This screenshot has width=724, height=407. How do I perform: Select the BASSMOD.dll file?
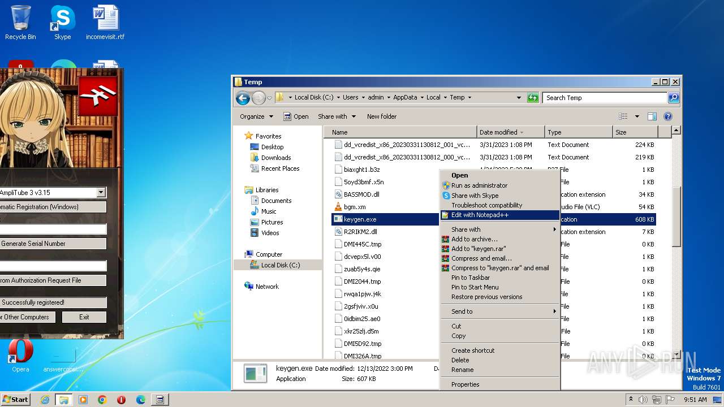pos(361,194)
